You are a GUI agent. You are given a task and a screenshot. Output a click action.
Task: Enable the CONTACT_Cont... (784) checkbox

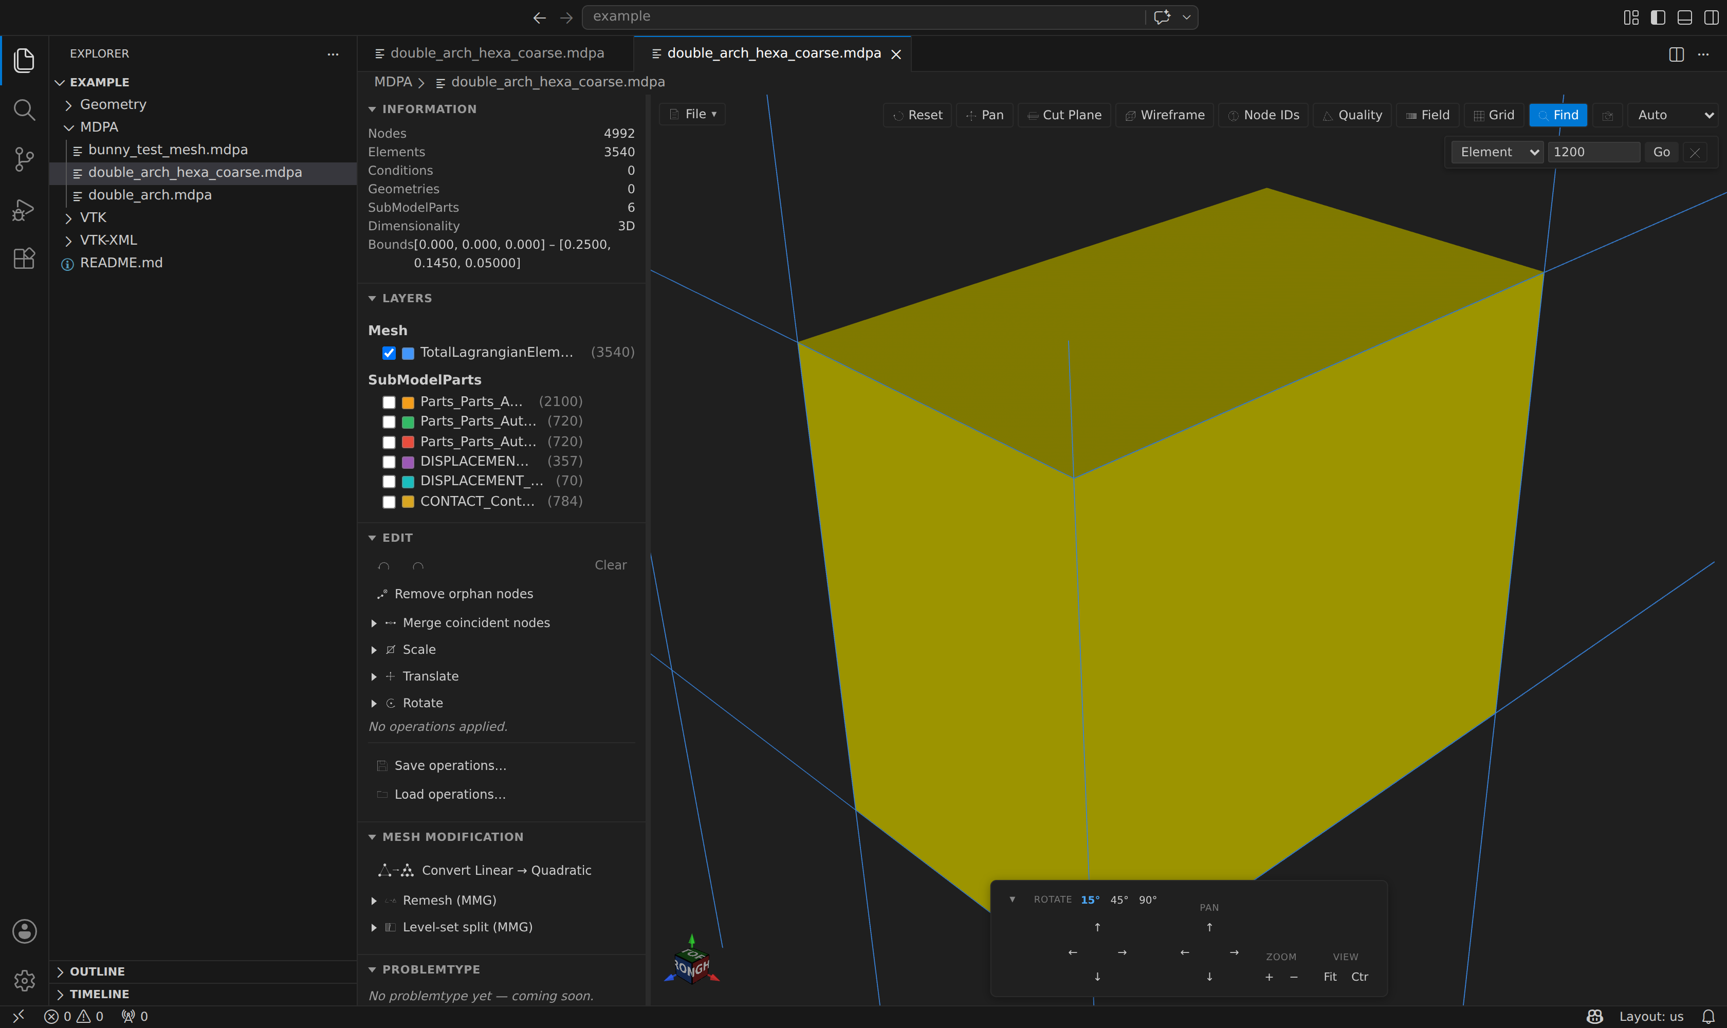pos(389,502)
